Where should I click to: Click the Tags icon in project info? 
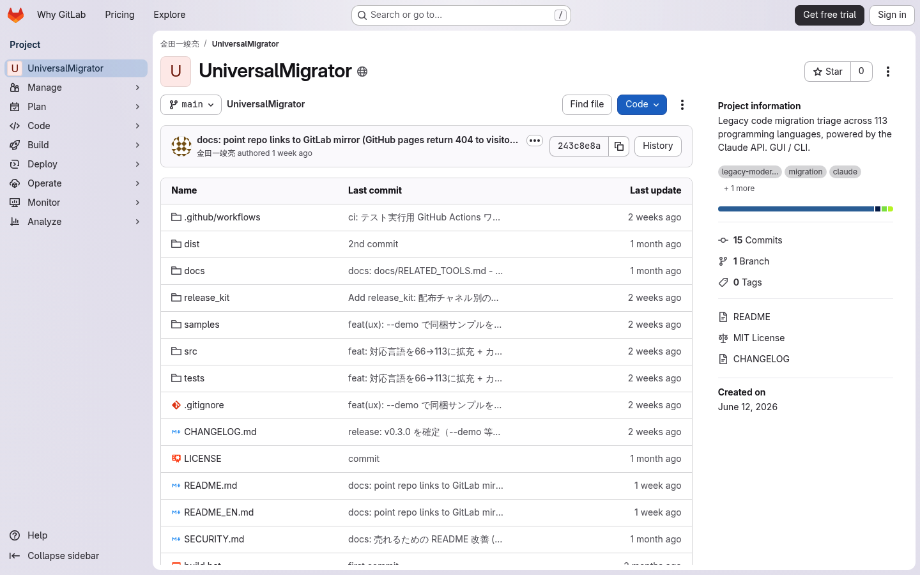click(723, 282)
